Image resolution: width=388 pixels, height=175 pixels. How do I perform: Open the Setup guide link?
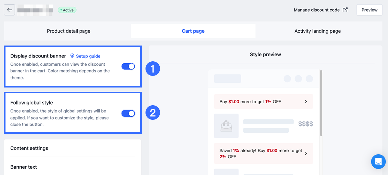pos(88,56)
